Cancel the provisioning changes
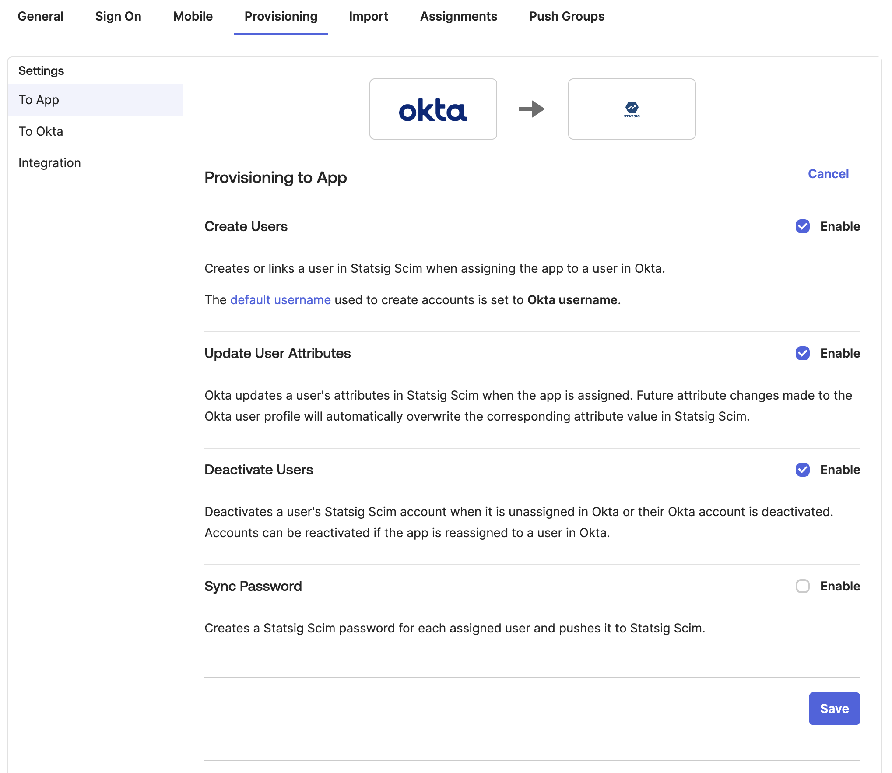The width and height of the screenshot is (892, 773). tap(828, 174)
